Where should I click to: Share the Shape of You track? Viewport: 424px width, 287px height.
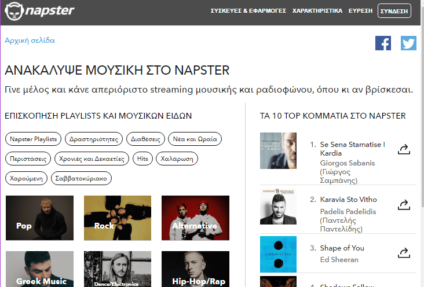click(404, 253)
